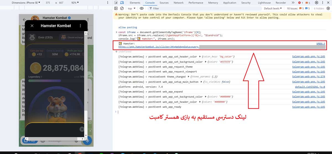Open device toolbar three-dot options

pyautogui.click(x=108, y=2)
